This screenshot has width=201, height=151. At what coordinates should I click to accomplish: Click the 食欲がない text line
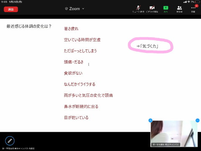73,73
